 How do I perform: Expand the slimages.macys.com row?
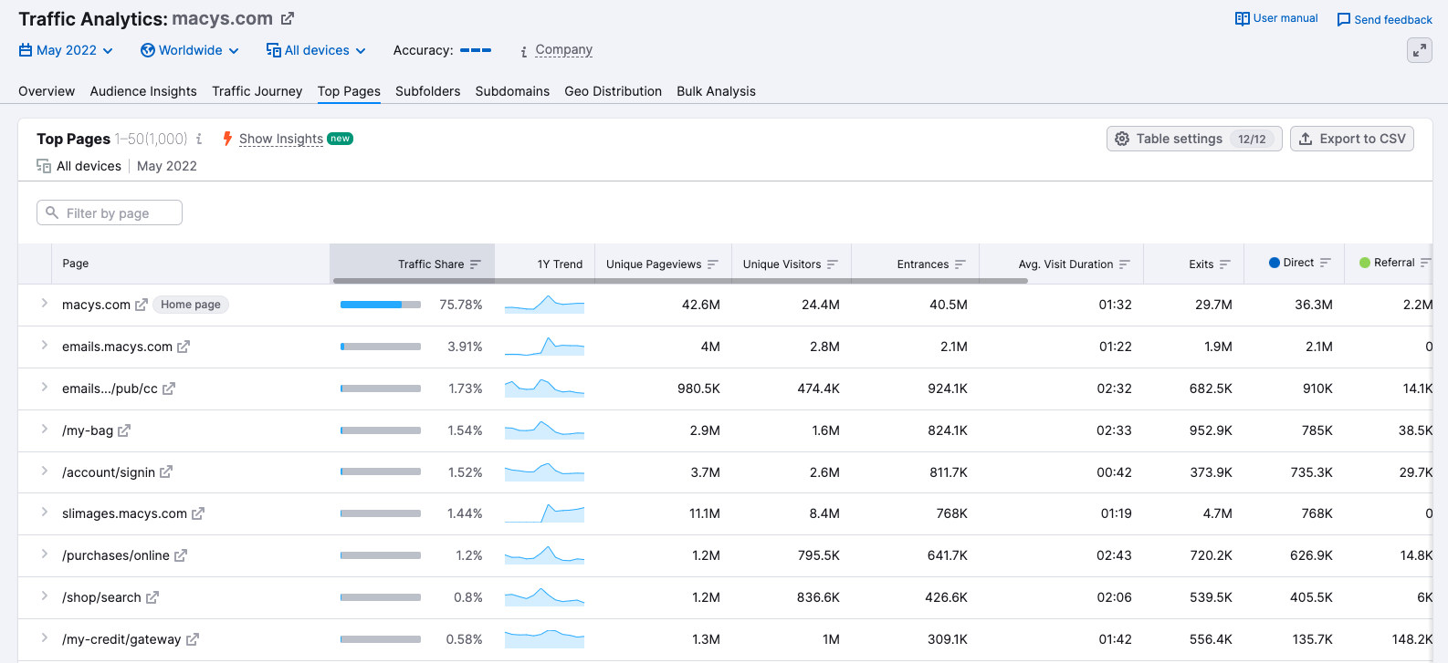[x=44, y=513]
